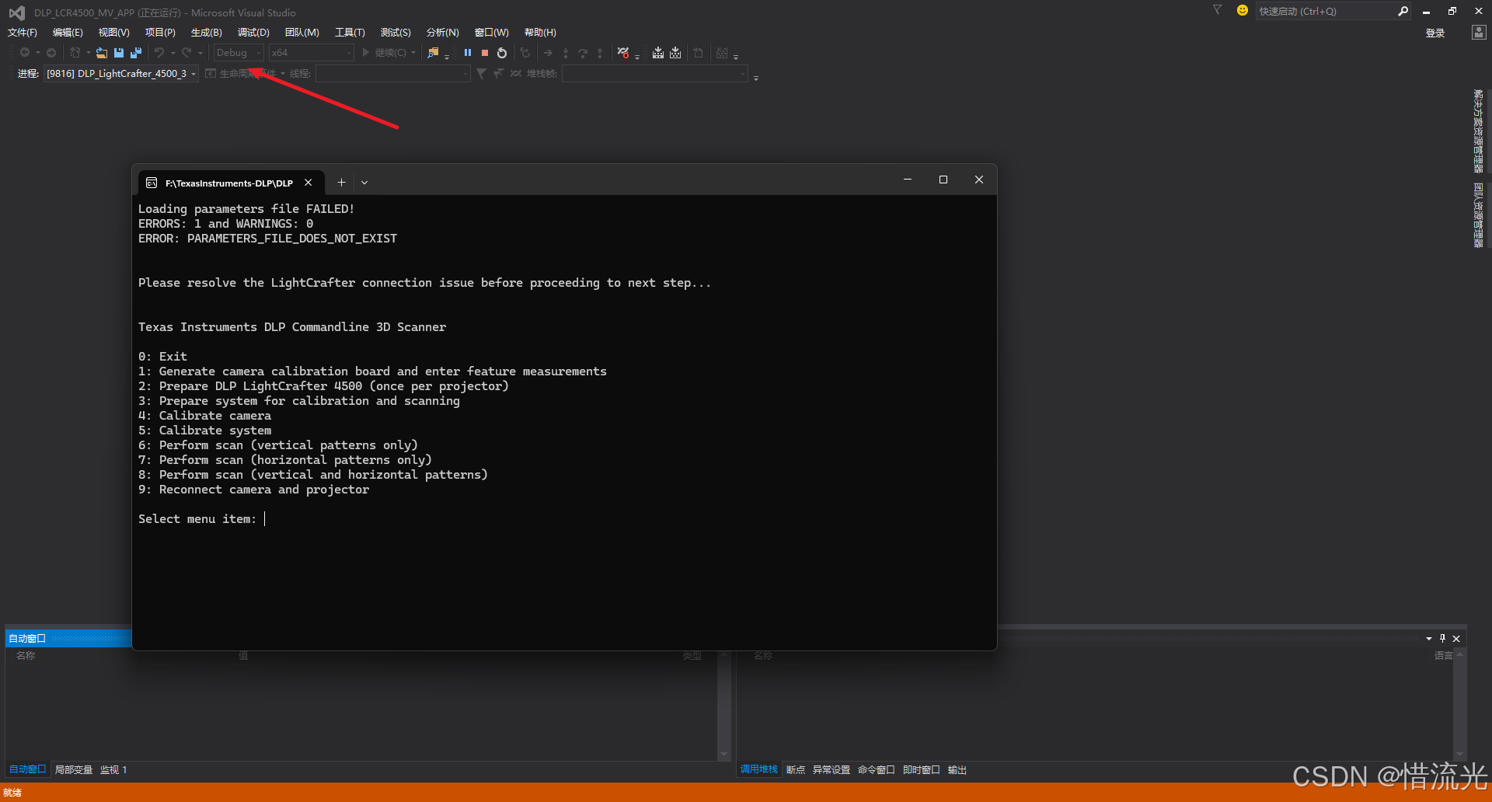This screenshot has height=802, width=1492.
Task: Open the 项目(P) menu
Action: [x=160, y=33]
